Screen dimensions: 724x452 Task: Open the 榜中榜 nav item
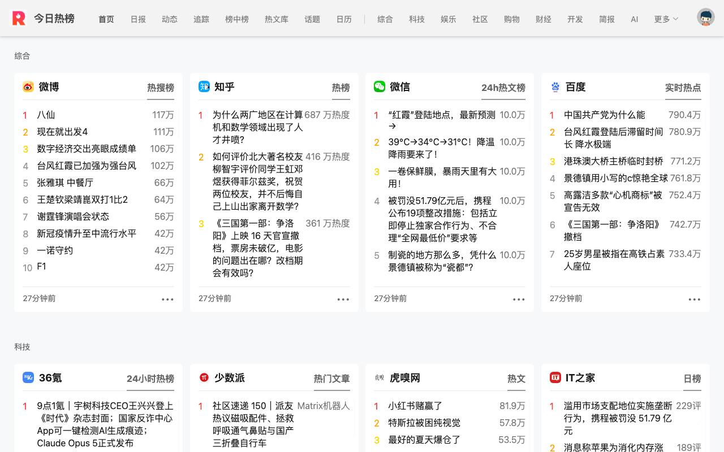point(237,19)
